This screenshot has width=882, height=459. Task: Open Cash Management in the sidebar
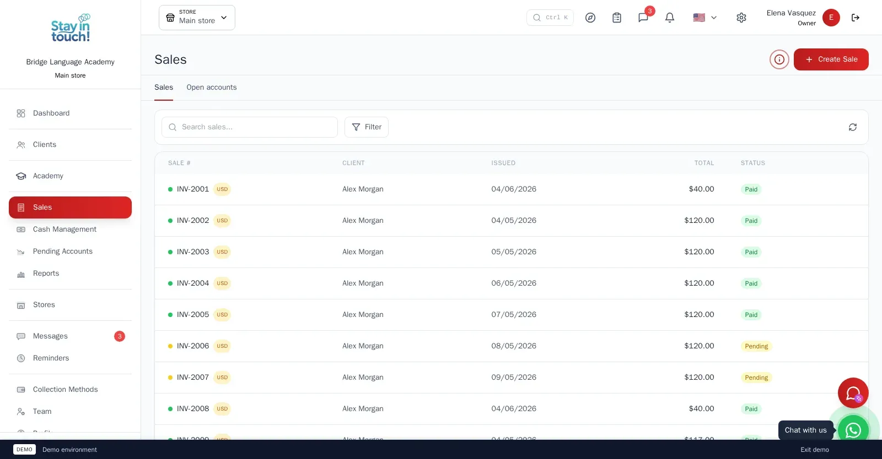(x=71, y=229)
